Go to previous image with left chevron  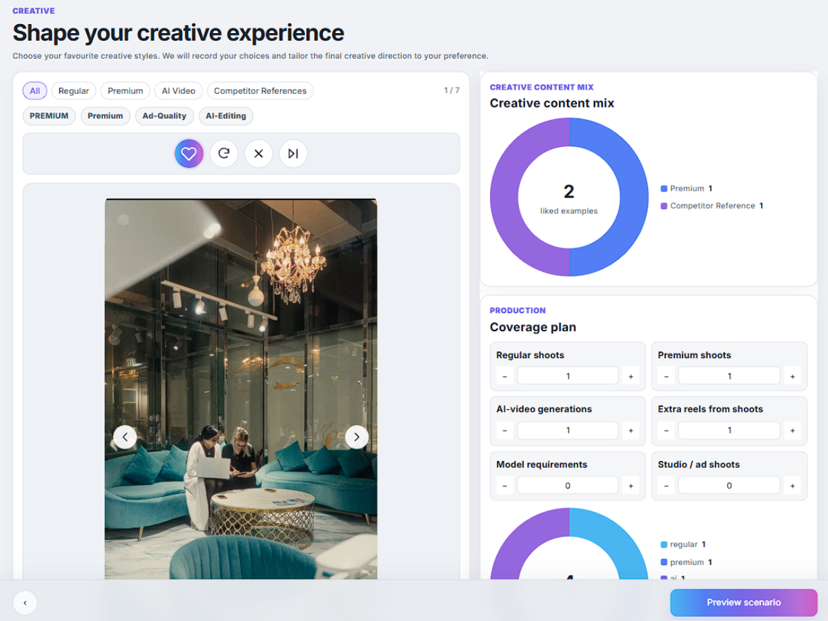tap(125, 437)
